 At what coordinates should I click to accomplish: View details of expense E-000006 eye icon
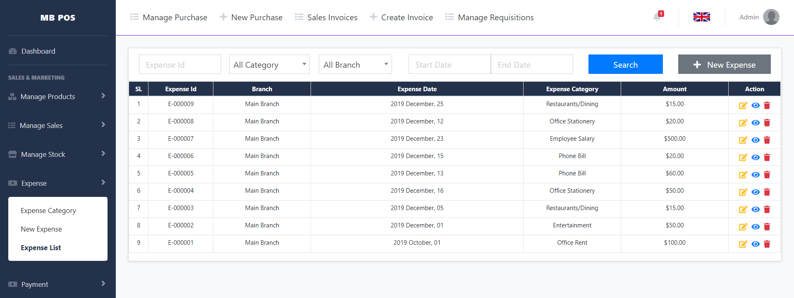[x=756, y=157]
